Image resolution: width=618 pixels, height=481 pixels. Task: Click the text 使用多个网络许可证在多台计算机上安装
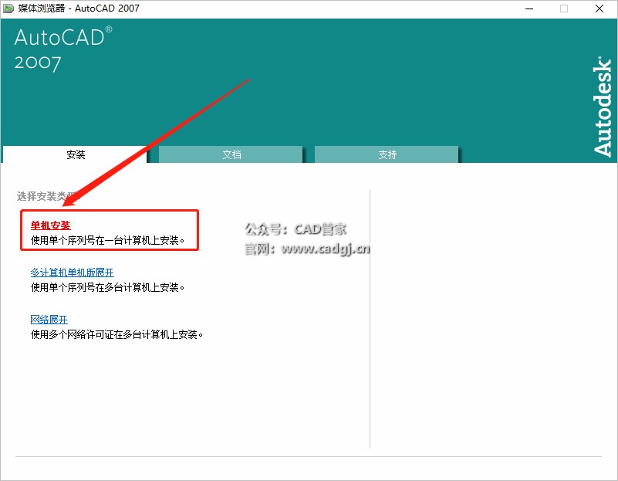pyautogui.click(x=117, y=335)
